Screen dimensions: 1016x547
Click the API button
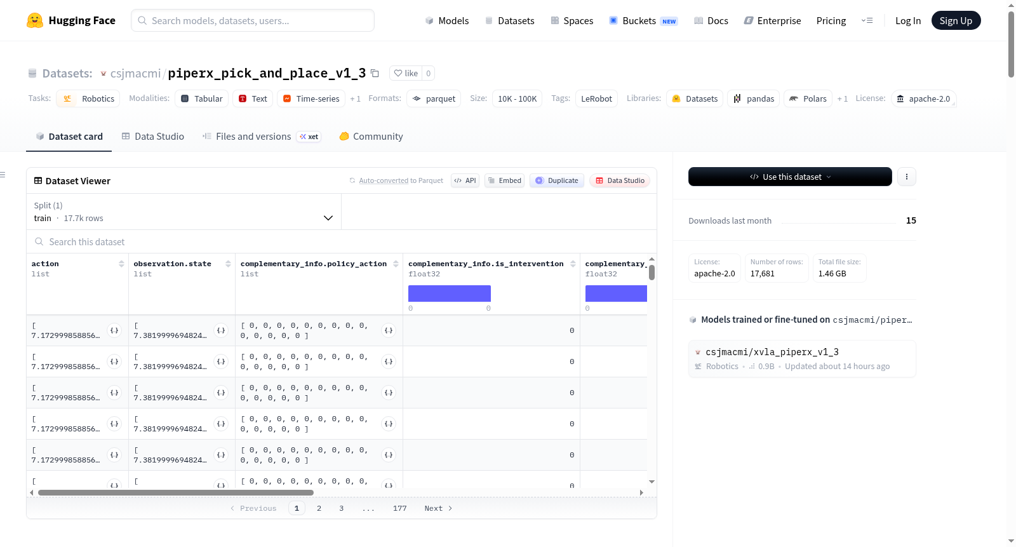click(x=465, y=180)
